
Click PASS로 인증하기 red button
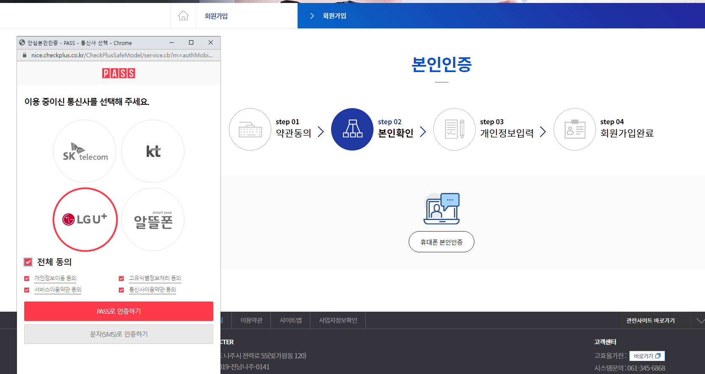(x=119, y=311)
